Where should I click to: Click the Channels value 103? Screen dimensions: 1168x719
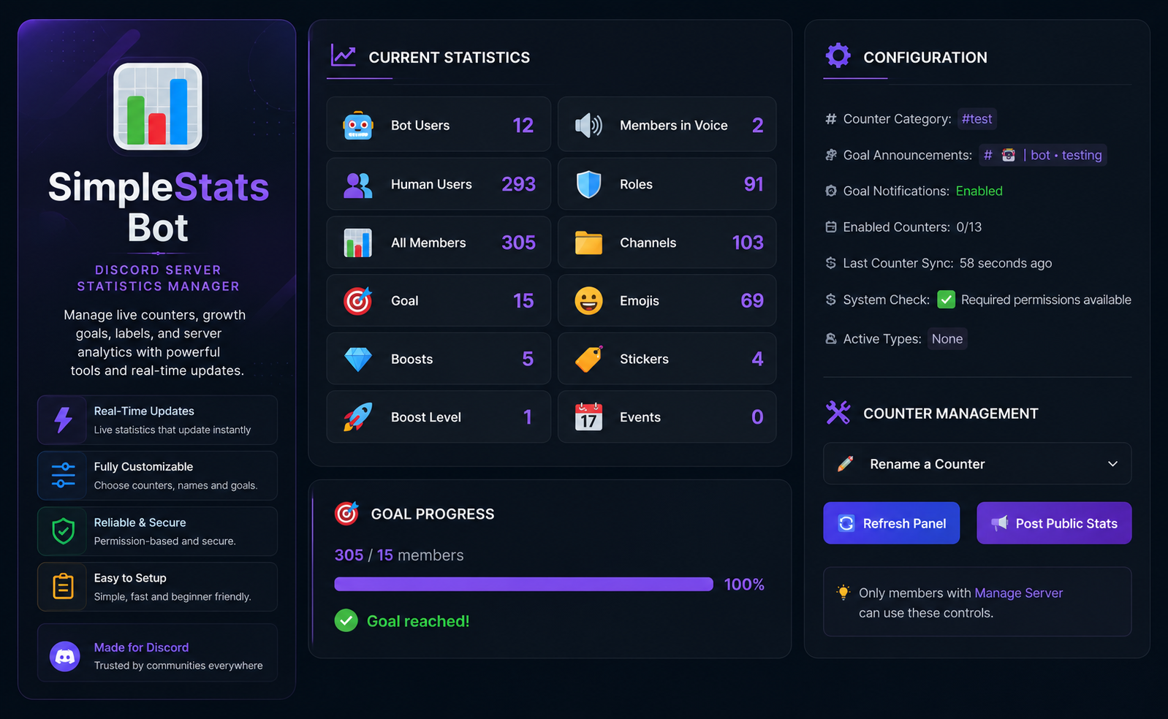coord(748,243)
